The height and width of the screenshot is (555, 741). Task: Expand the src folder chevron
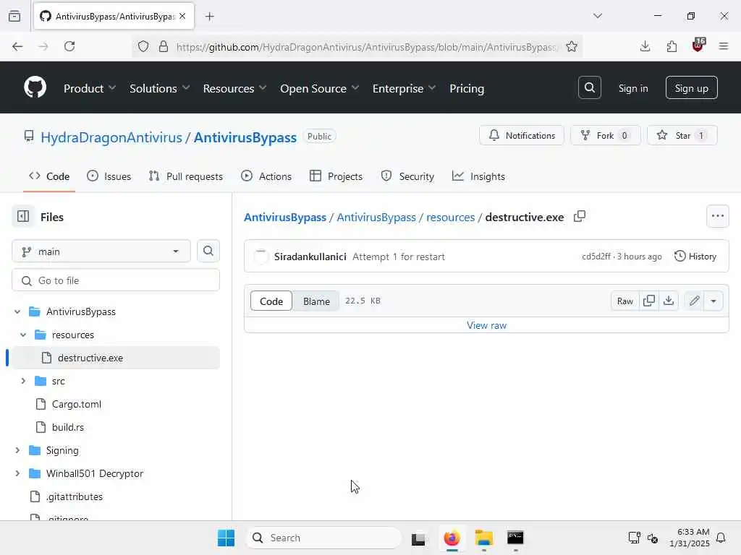tap(23, 381)
